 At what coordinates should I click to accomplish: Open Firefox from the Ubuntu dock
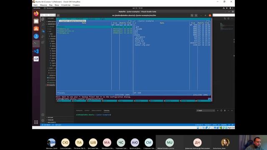pos(36,14)
